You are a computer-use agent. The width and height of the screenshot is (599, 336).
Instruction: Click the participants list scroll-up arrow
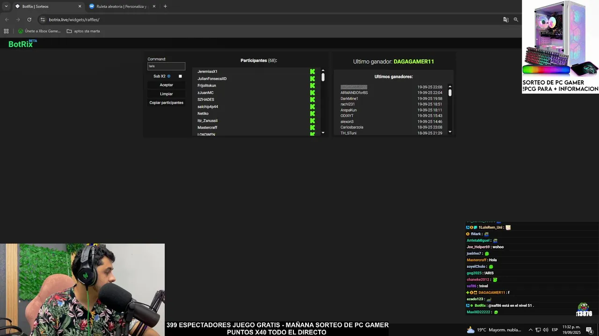coord(323,70)
